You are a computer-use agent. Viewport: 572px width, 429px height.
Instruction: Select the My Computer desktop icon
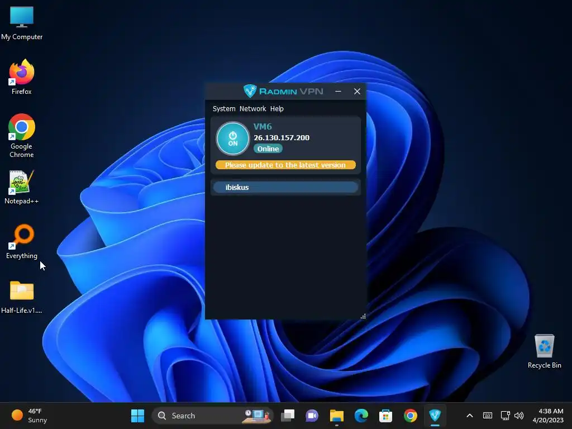tap(22, 23)
